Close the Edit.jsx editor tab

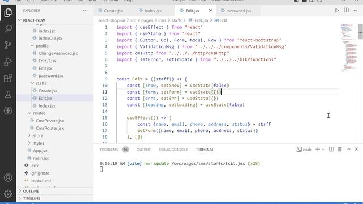[x=210, y=11]
